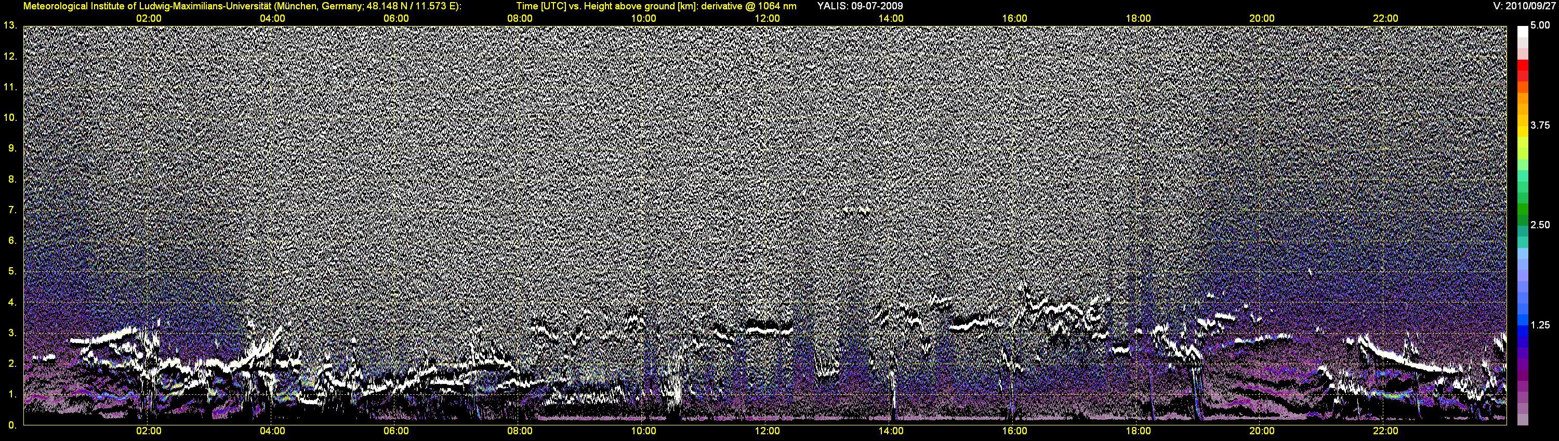
Task: Select the 'V: 2010/09/27' version label
Action: click(1523, 6)
